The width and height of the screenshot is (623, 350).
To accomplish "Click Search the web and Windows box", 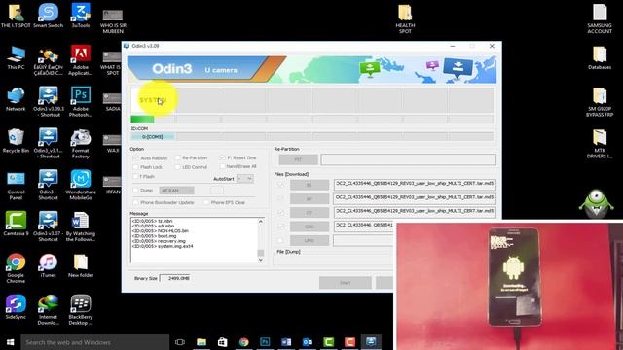I will (95, 342).
